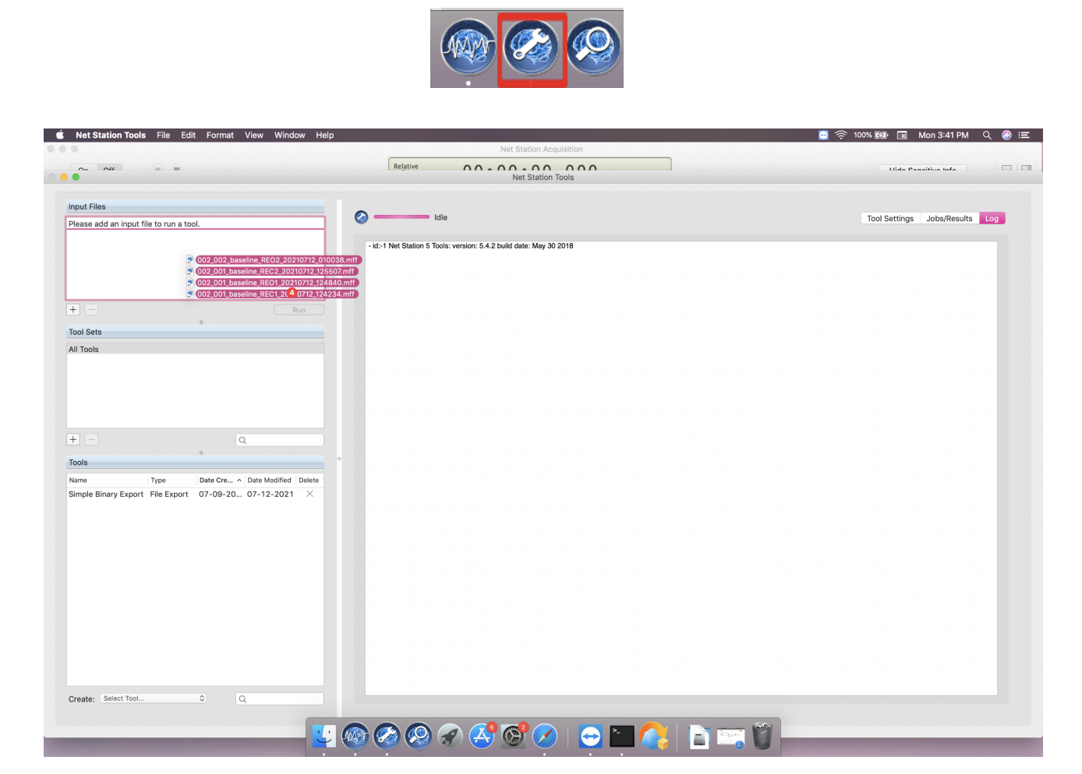The image size is (1082, 774).
Task: Click the 07-12-2021 date modified cell
Action: [x=270, y=494]
